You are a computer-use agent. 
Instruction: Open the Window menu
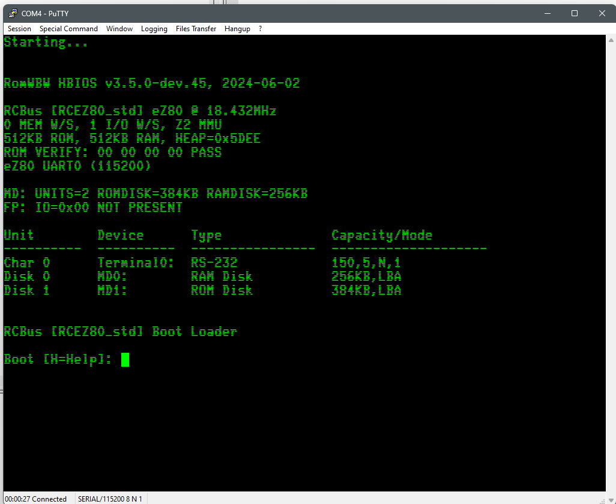click(x=119, y=29)
